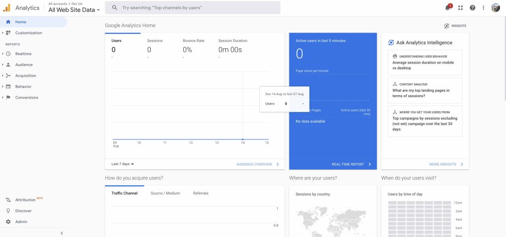
Task: Open the All Web Site Data property dropdown
Action: (x=74, y=10)
